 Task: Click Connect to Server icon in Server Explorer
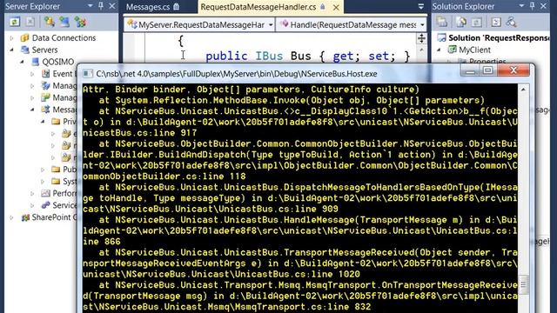64,23
